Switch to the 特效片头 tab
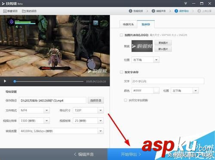The image size is (215, 160). 128,24
